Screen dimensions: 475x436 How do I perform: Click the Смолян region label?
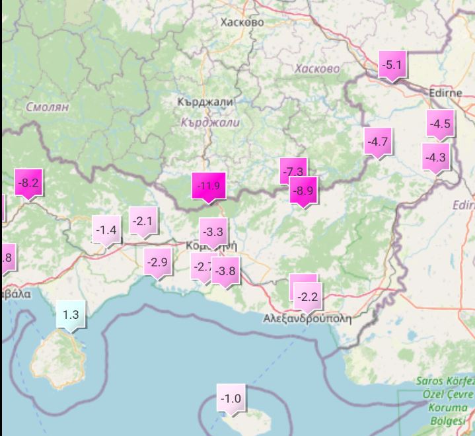point(48,107)
